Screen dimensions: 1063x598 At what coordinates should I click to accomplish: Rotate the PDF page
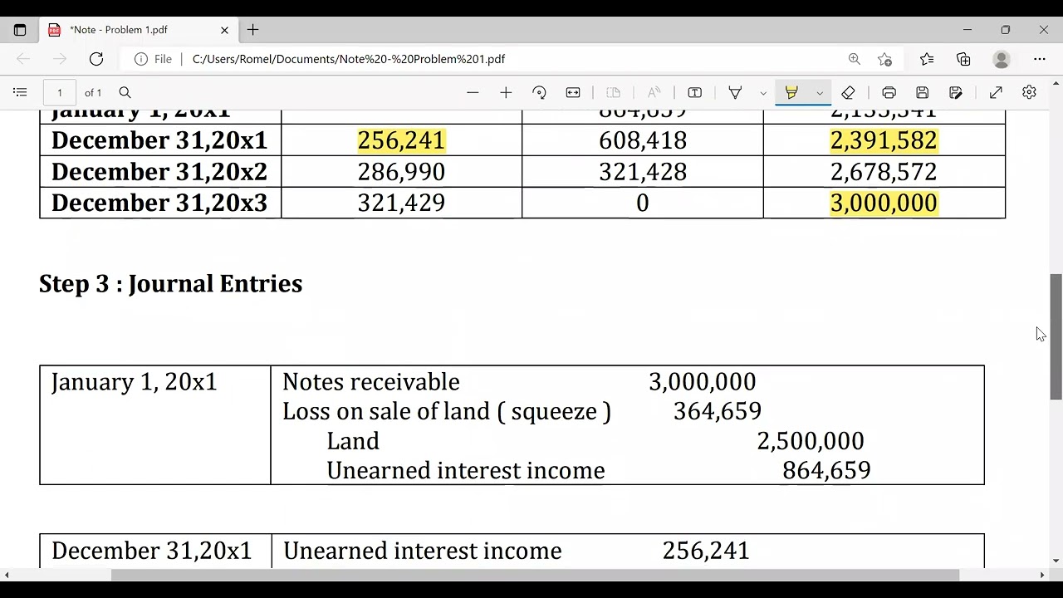pos(539,92)
